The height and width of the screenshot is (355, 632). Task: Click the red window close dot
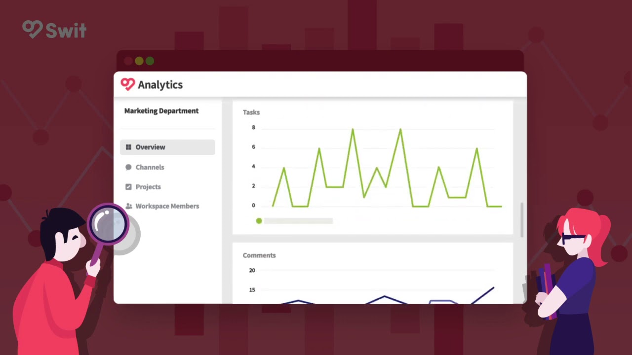[128, 61]
